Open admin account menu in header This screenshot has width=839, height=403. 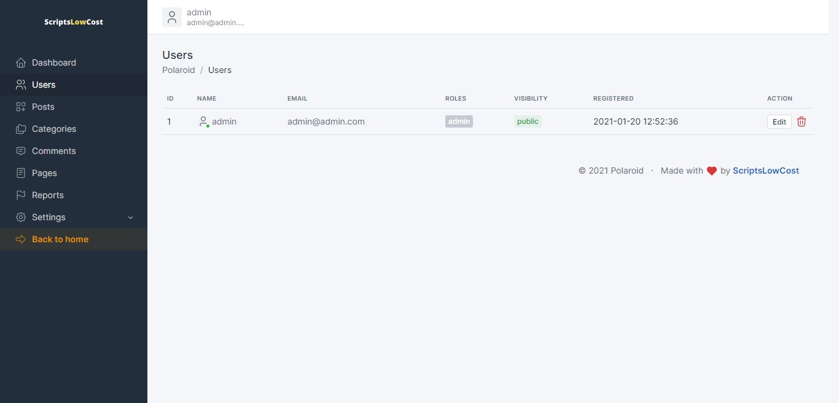[x=204, y=17]
